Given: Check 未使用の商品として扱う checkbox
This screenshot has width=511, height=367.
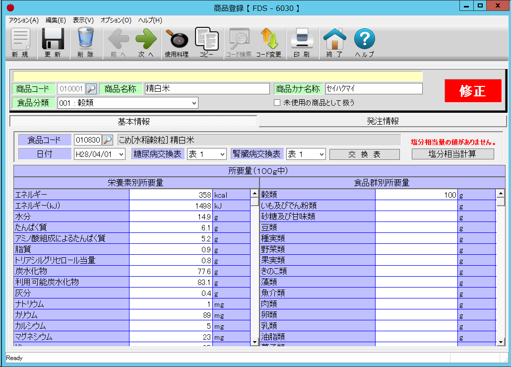Looking at the screenshot, I should coord(277,103).
